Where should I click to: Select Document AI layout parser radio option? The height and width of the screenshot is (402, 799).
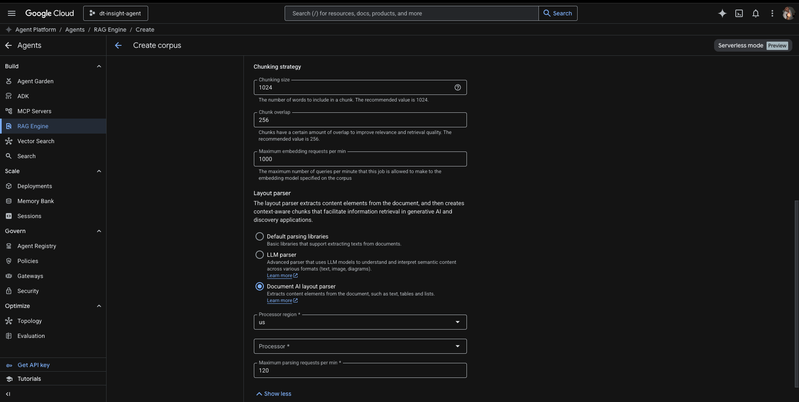pos(260,286)
